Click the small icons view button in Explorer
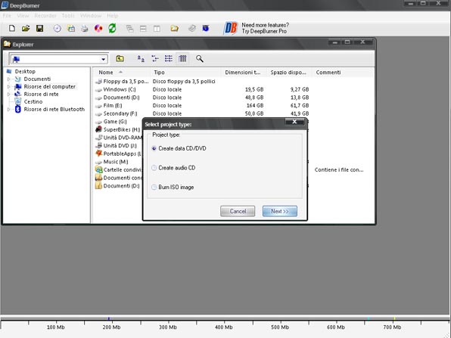The height and width of the screenshot is (338, 451). pos(155,59)
